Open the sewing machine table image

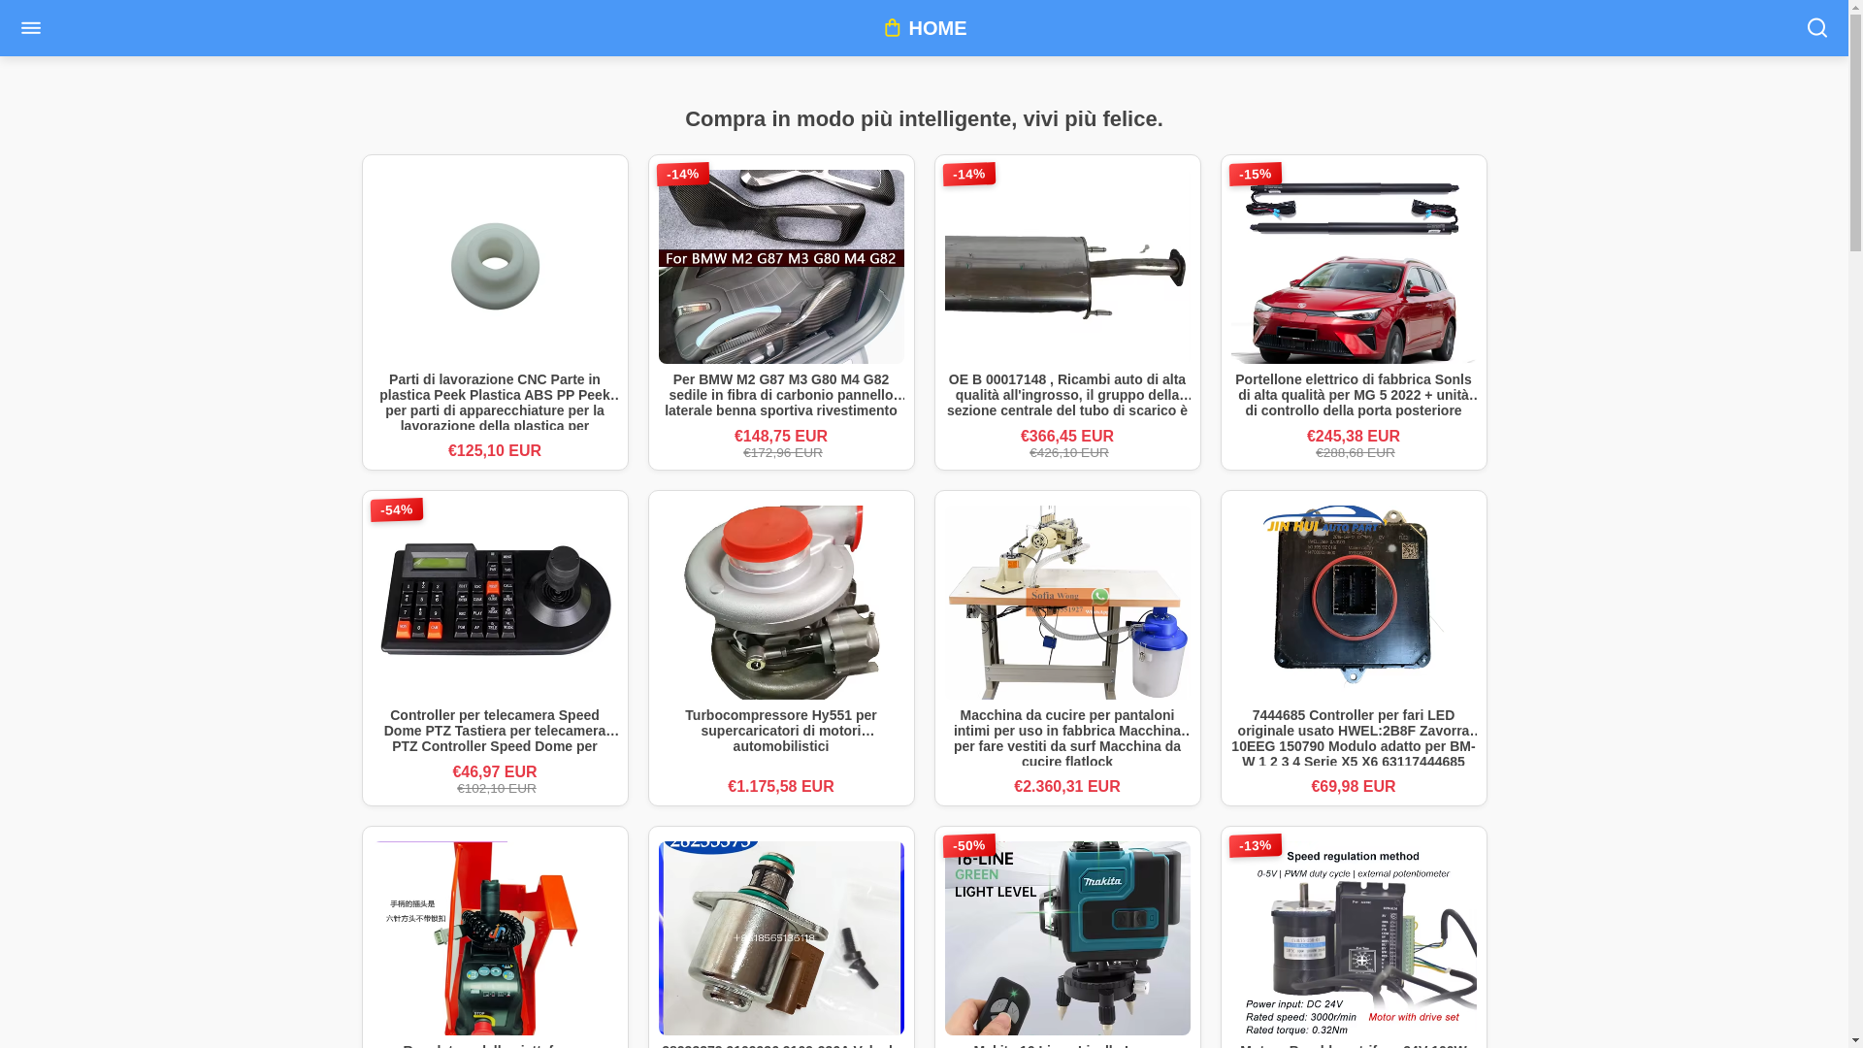[x=1067, y=602]
